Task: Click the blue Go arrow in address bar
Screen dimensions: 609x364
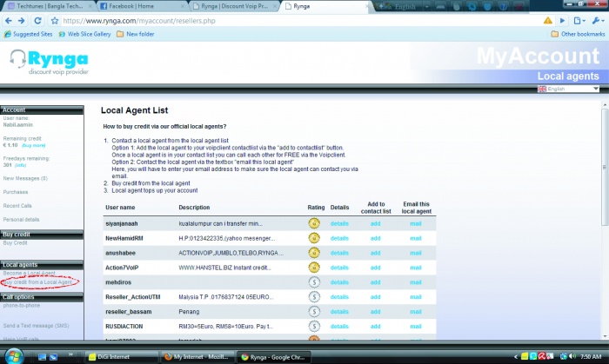Action: click(562, 21)
